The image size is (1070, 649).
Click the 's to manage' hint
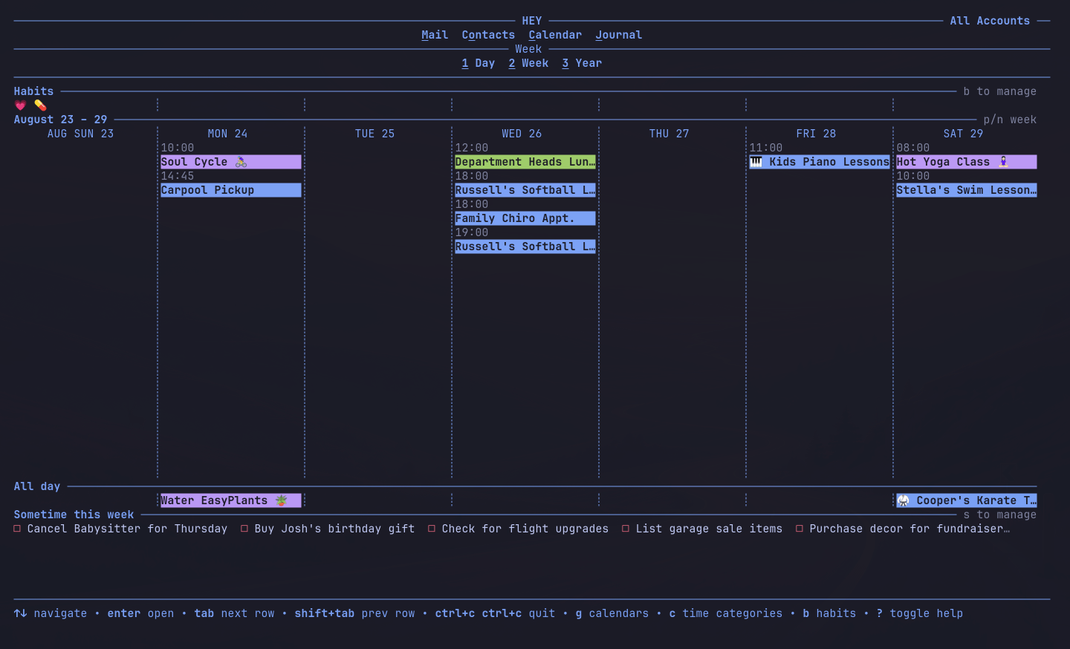999,515
